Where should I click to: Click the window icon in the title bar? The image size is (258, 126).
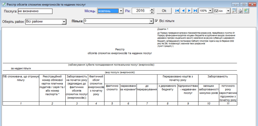tap(3, 3)
